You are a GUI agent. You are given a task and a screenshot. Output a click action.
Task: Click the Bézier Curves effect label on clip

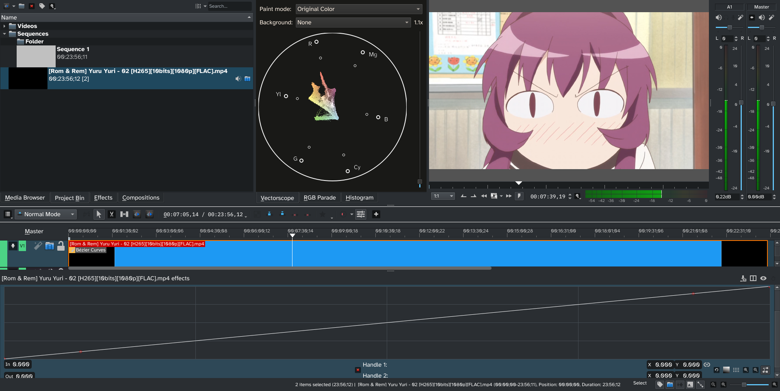tap(91, 250)
